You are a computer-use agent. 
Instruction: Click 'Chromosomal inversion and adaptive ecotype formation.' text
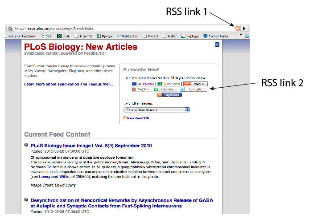82,158
